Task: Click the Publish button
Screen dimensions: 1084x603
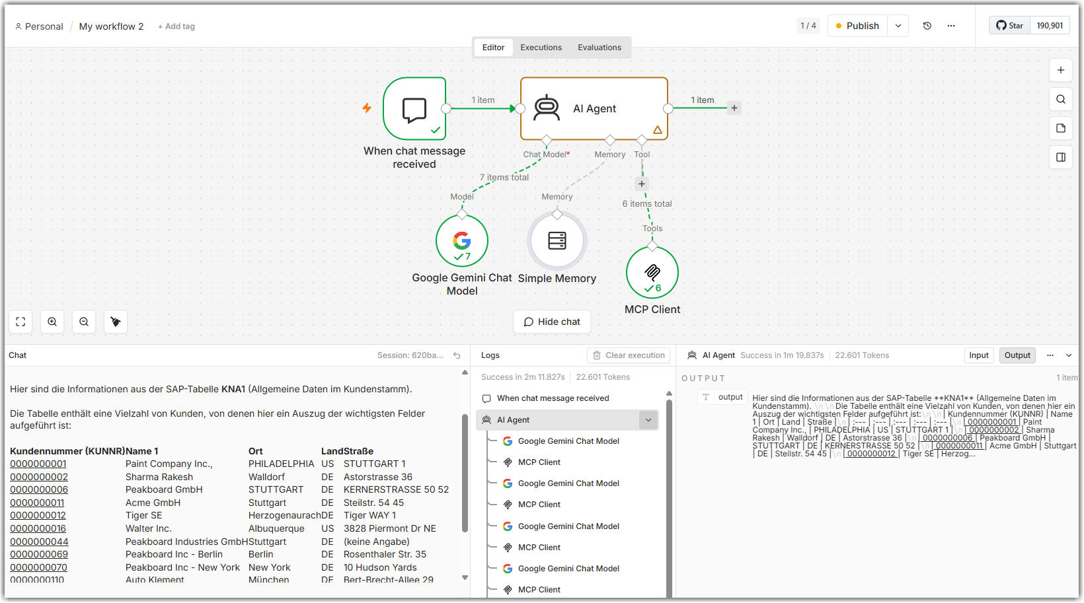Action: [858, 26]
